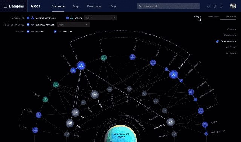The width and height of the screenshot is (241, 142).
Task: Open the user avatar profile
Action: [233, 6]
